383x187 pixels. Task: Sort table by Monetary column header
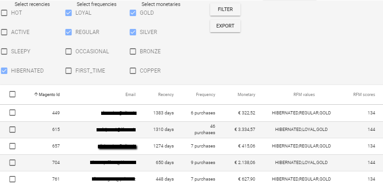coord(246,95)
